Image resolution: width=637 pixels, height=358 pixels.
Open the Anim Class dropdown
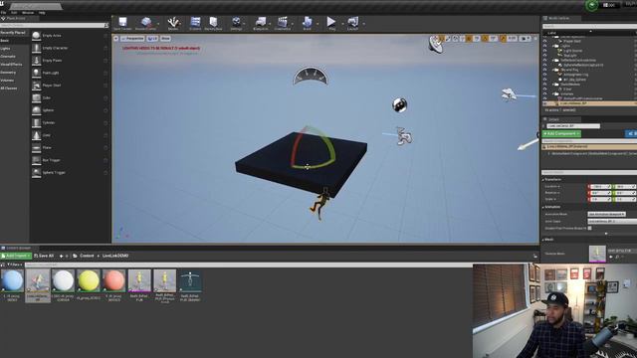coord(612,221)
